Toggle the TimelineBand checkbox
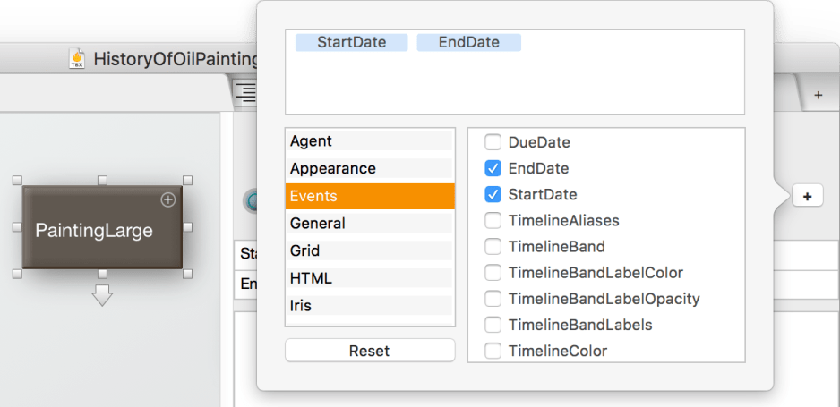 click(493, 246)
